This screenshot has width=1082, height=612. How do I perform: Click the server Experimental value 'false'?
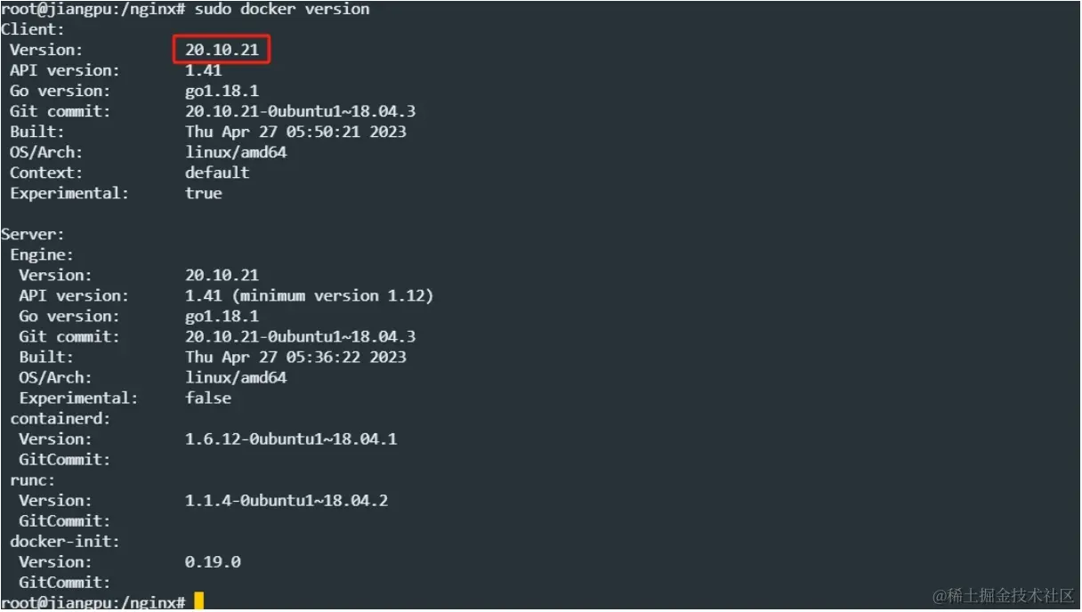(x=208, y=398)
